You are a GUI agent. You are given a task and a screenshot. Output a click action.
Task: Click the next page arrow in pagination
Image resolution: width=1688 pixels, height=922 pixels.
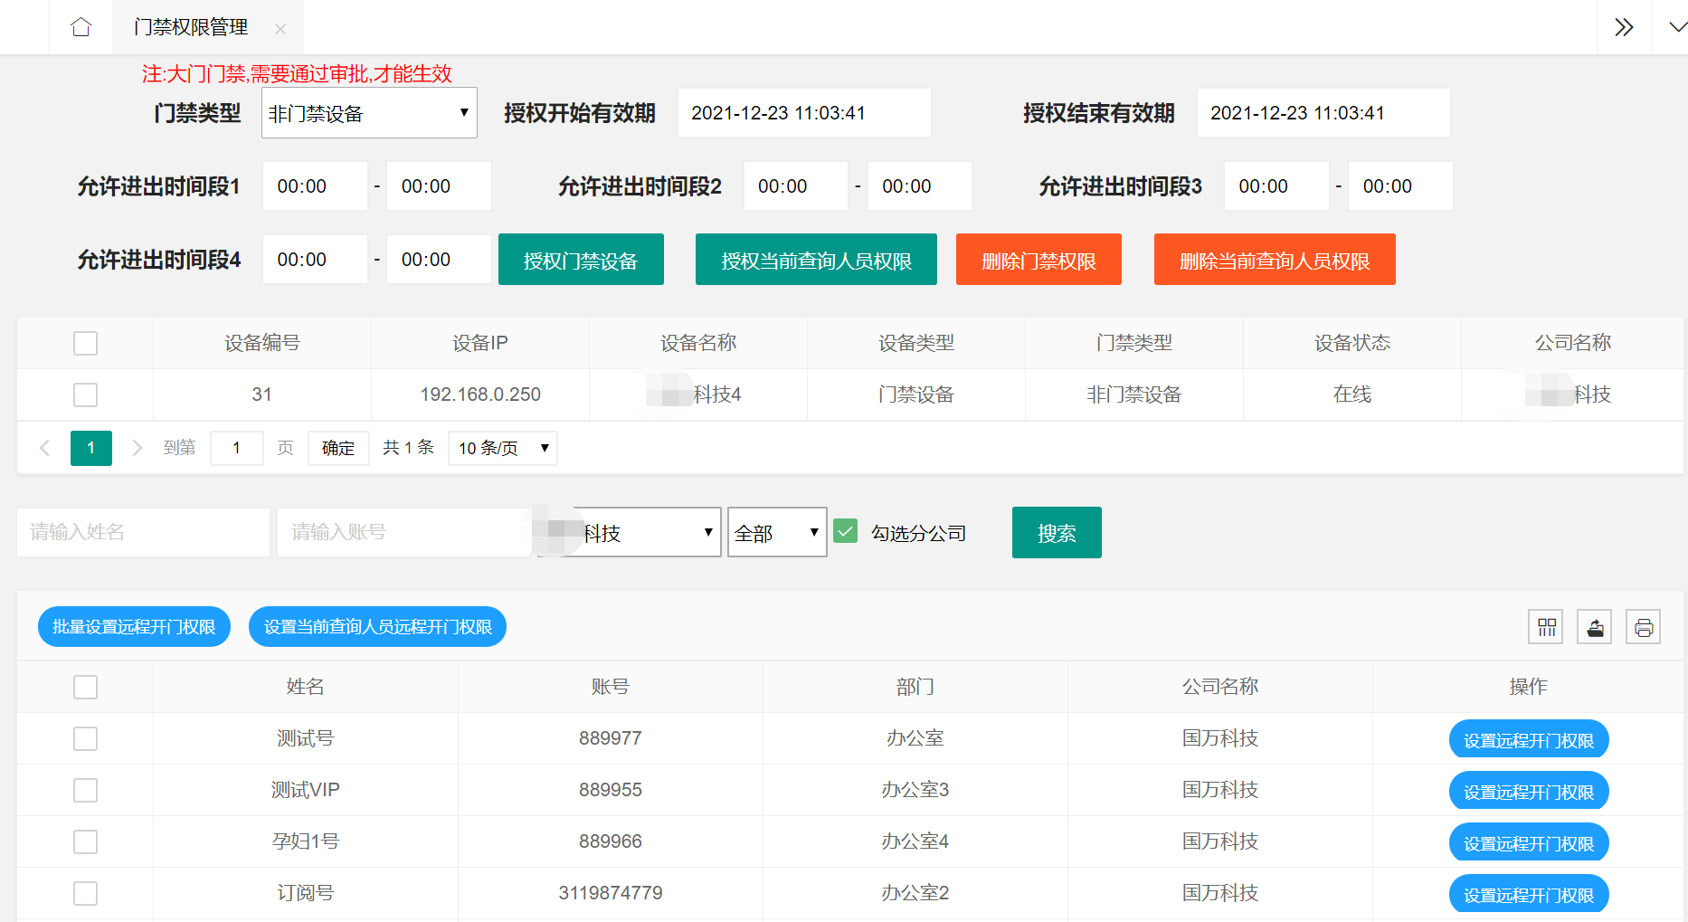coord(137,447)
